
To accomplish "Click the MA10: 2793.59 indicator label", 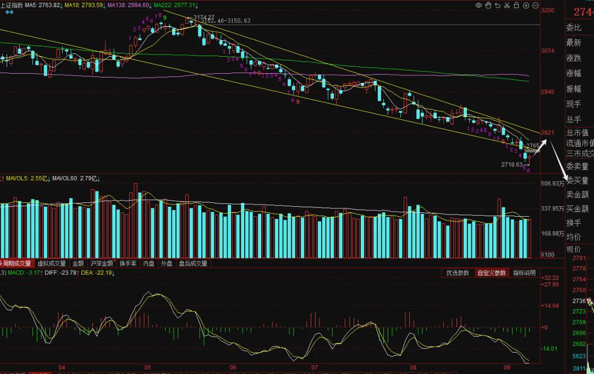I will tap(85, 5).
